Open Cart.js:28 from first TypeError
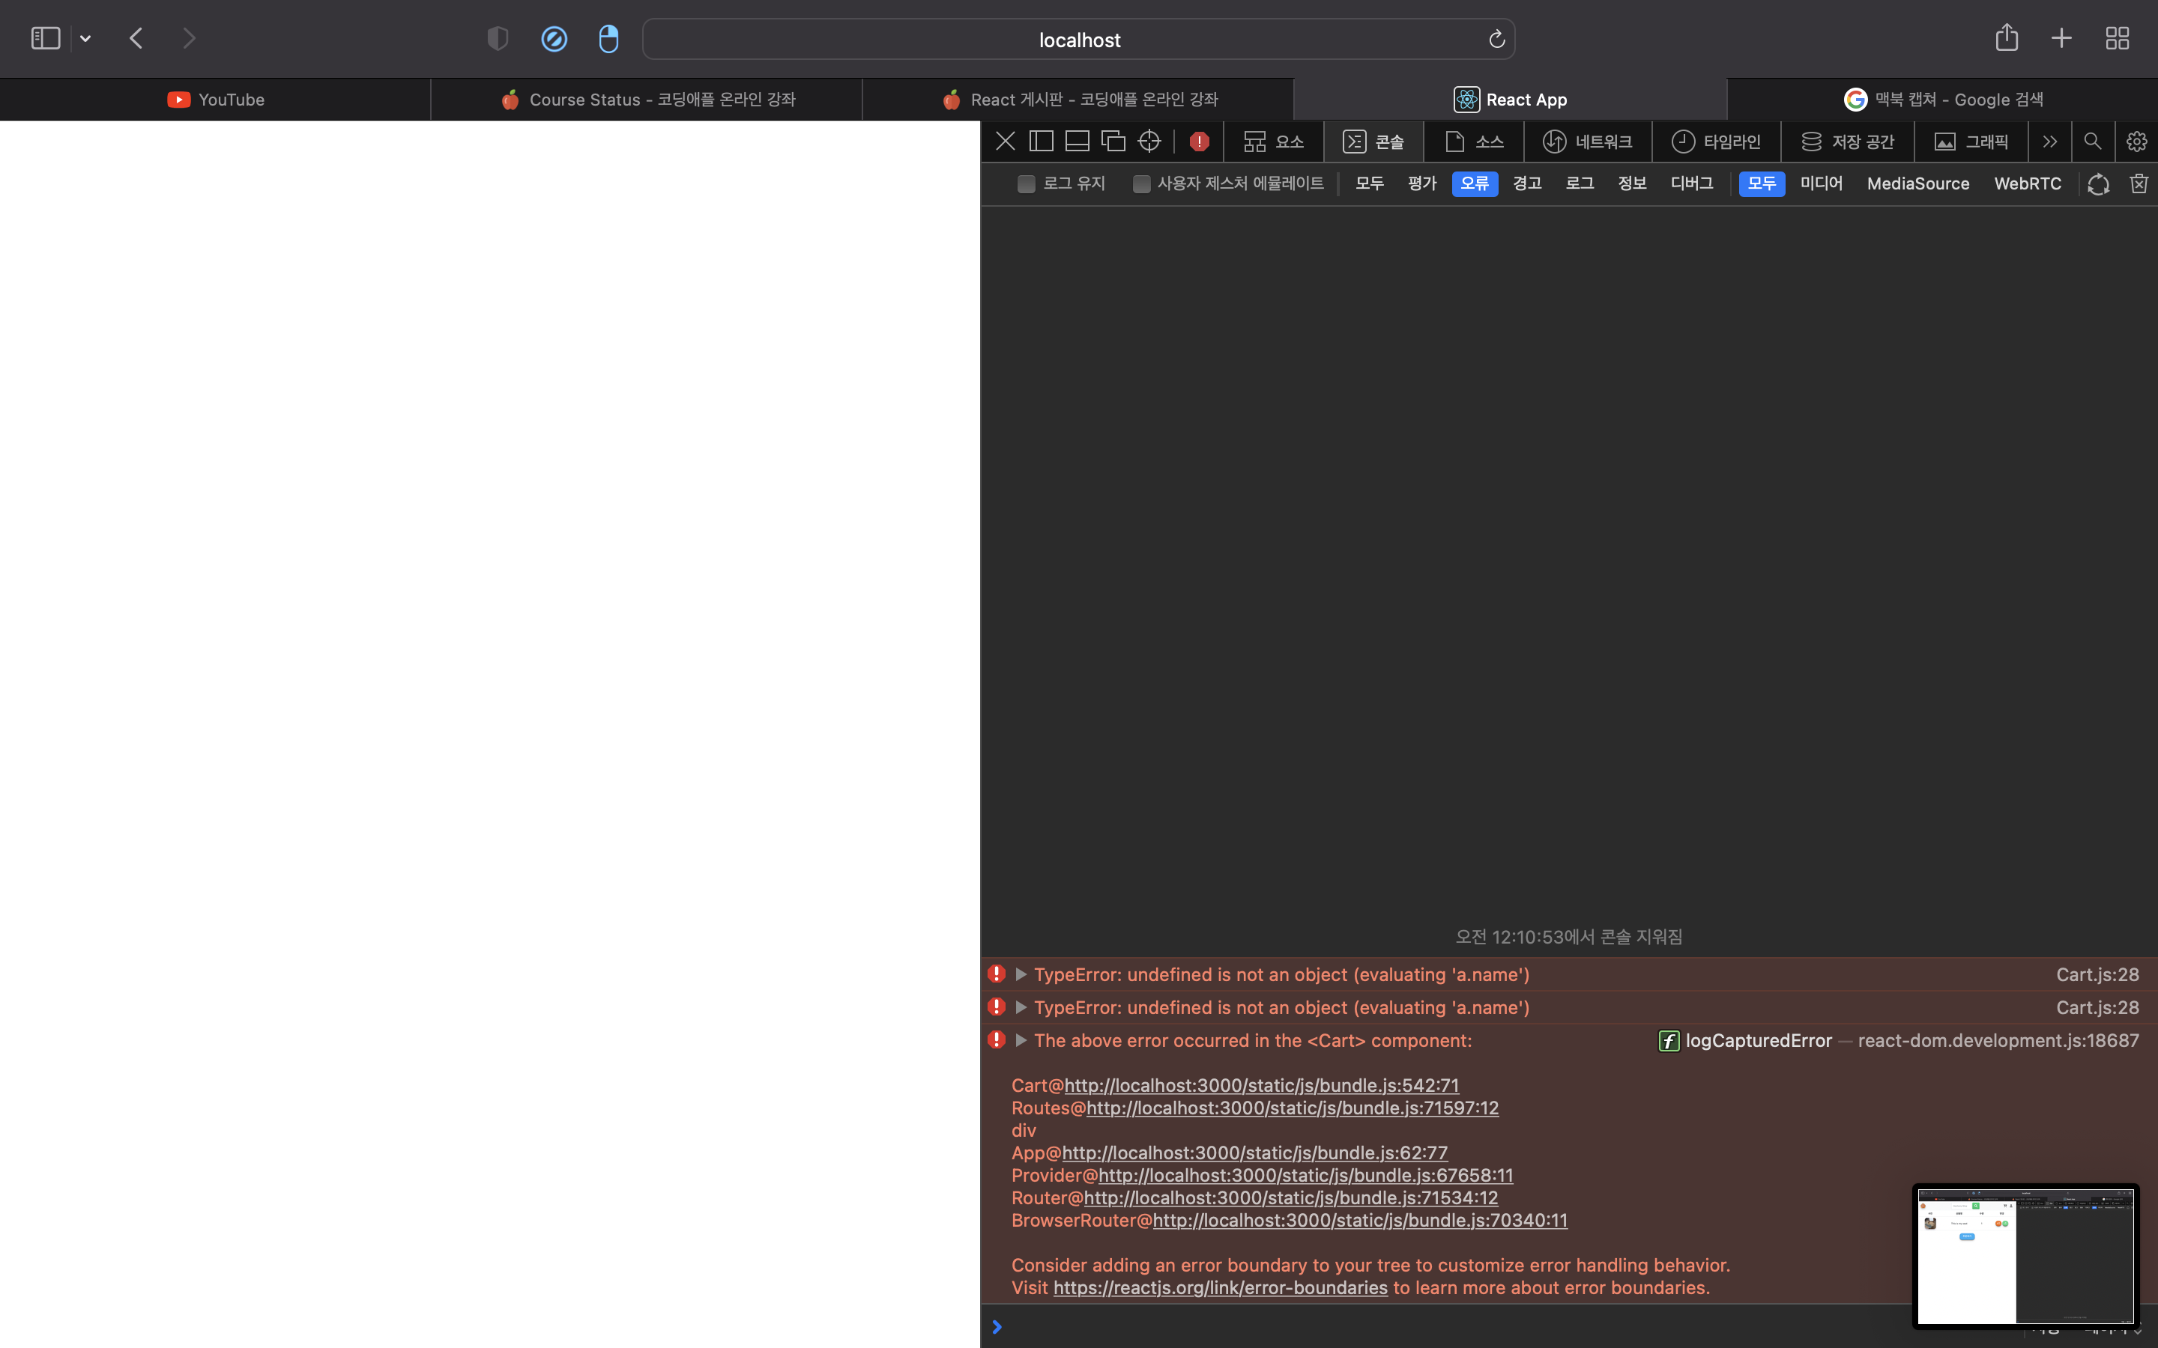2158x1348 pixels. [2097, 974]
